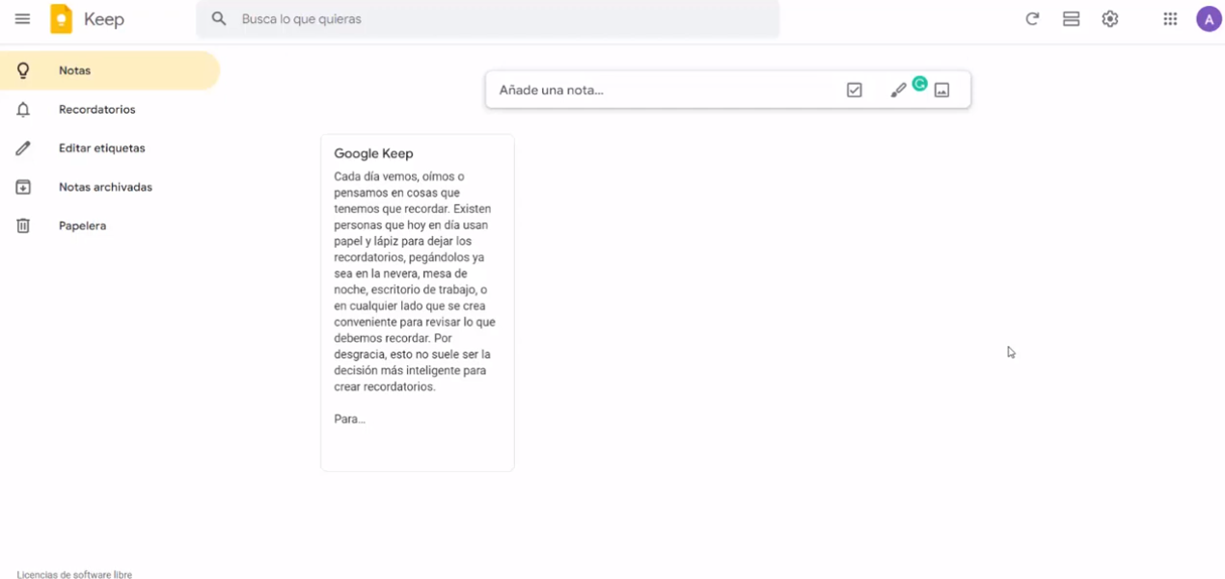
Task: Click the green Grammarly badge icon
Action: pos(920,84)
